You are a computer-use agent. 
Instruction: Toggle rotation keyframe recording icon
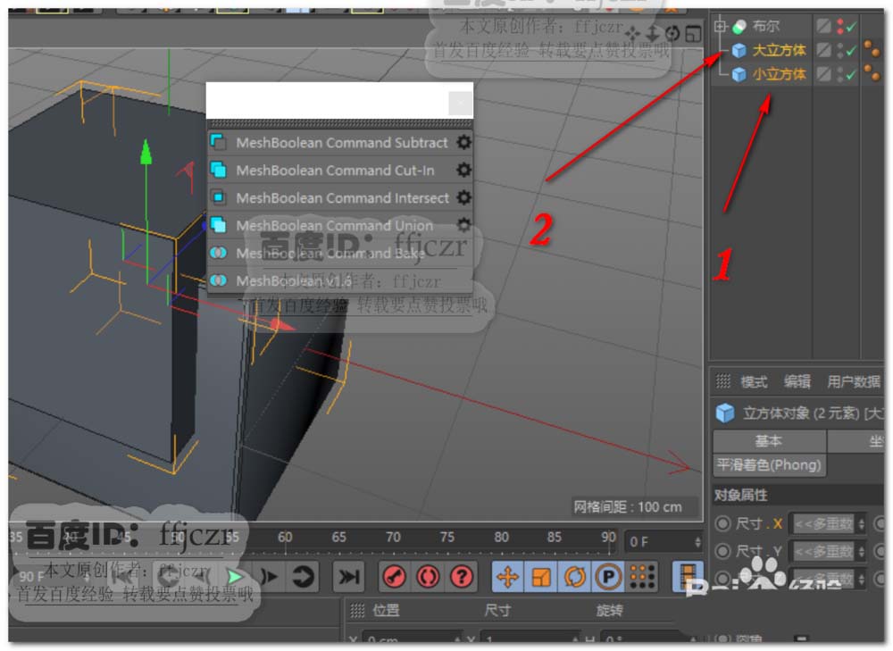click(574, 577)
